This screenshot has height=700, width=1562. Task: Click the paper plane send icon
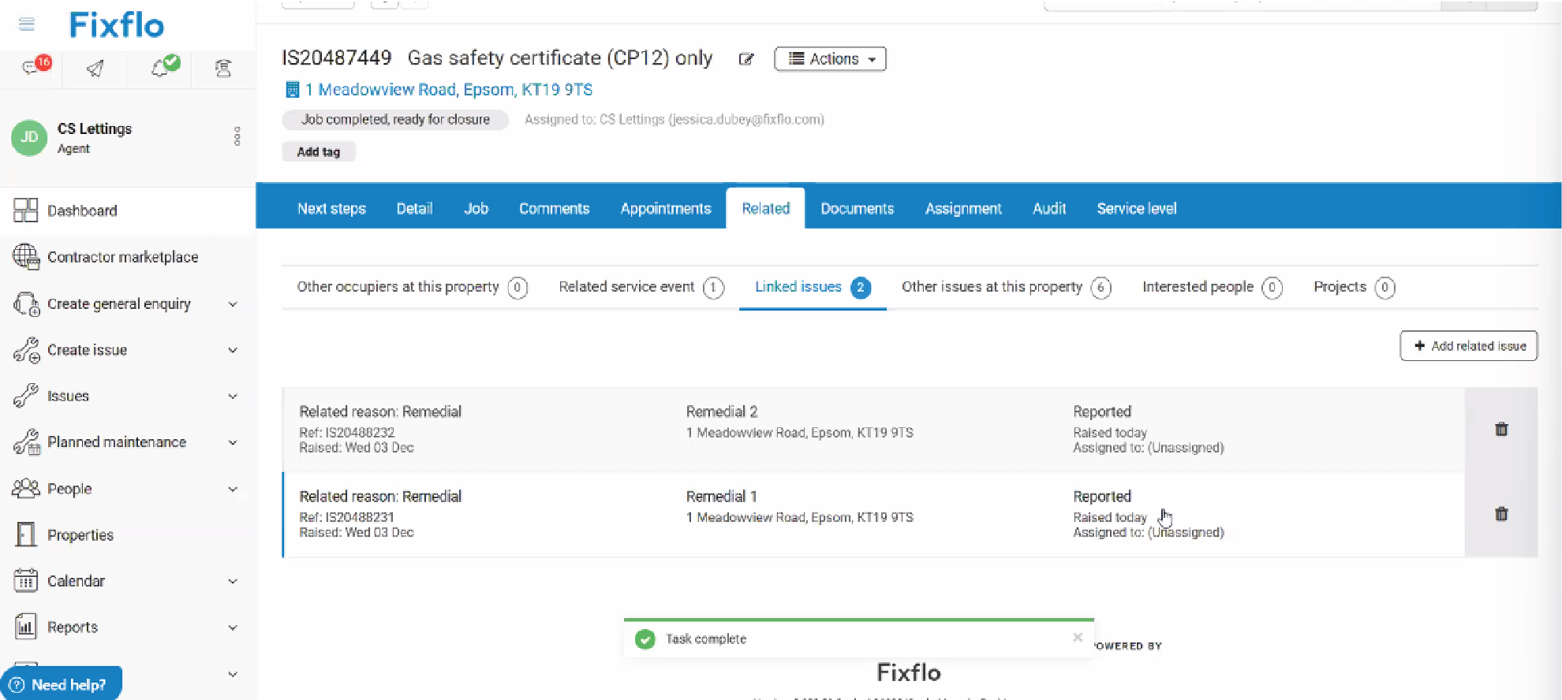pyautogui.click(x=95, y=69)
